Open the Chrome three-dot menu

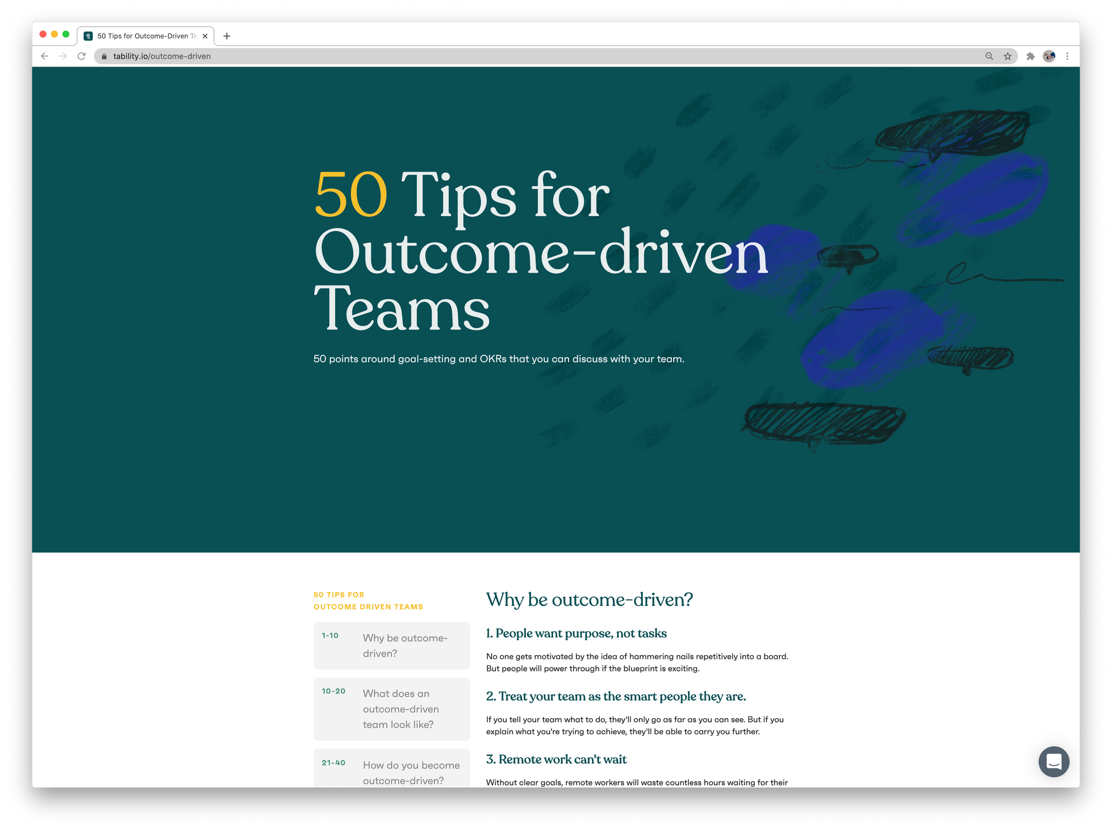(1067, 56)
